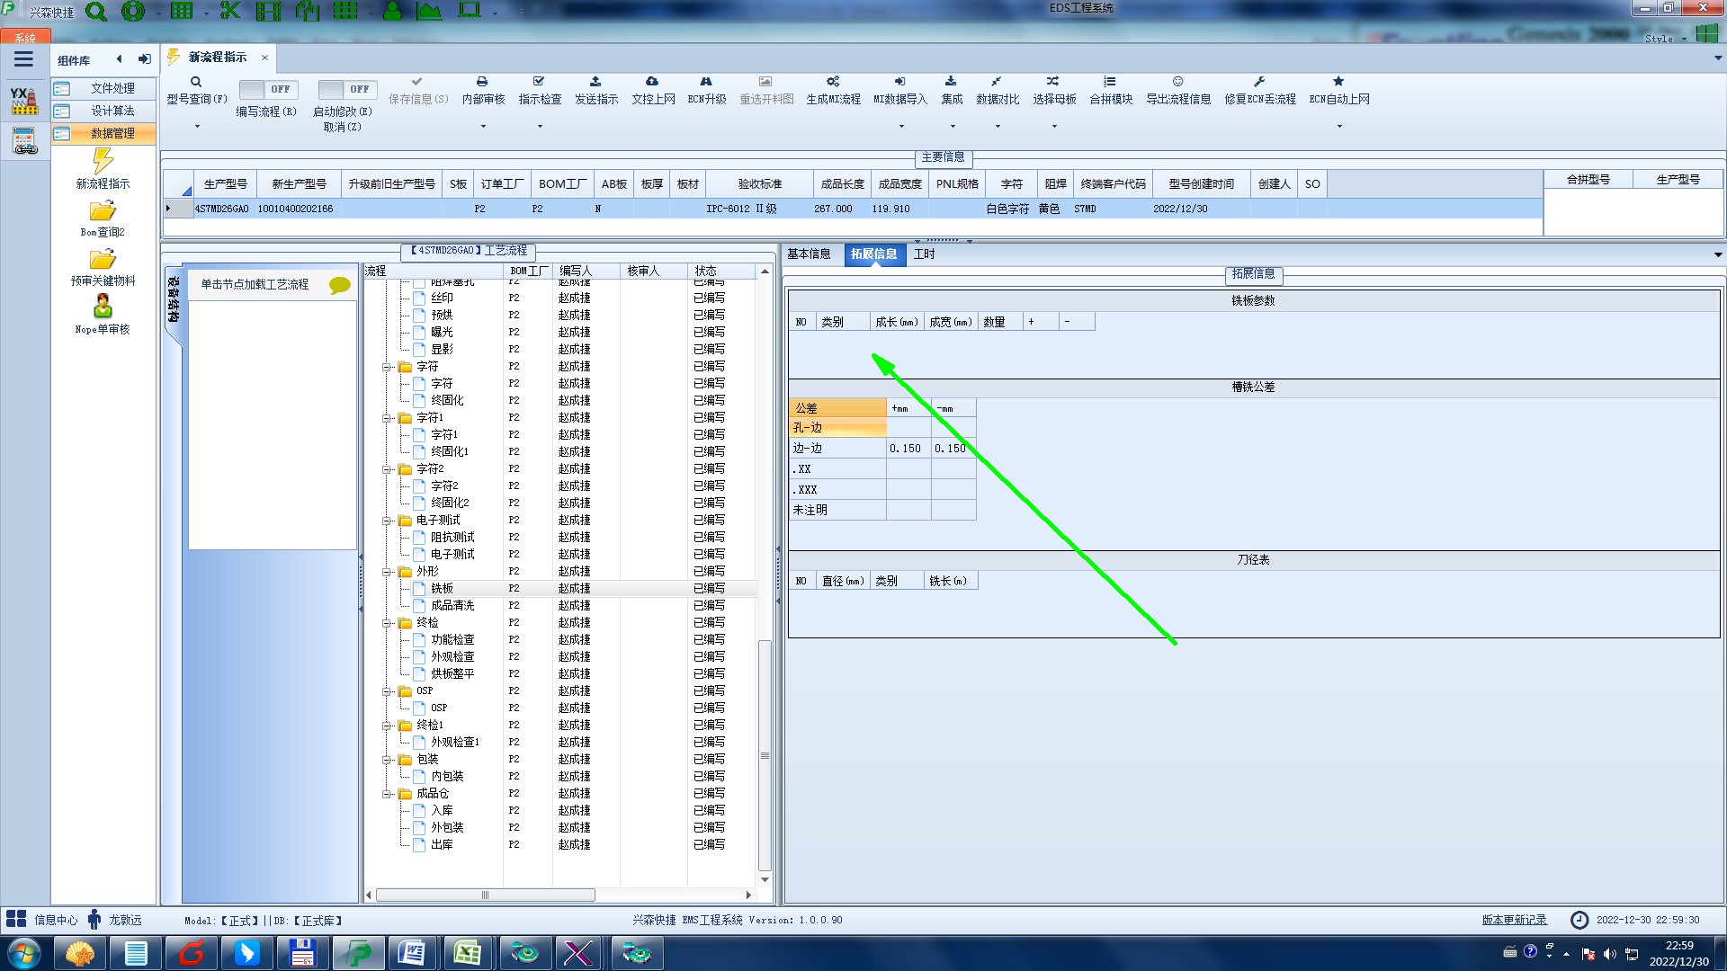
Task: Collapse the 电子测试 tree folder
Action: tap(387, 521)
